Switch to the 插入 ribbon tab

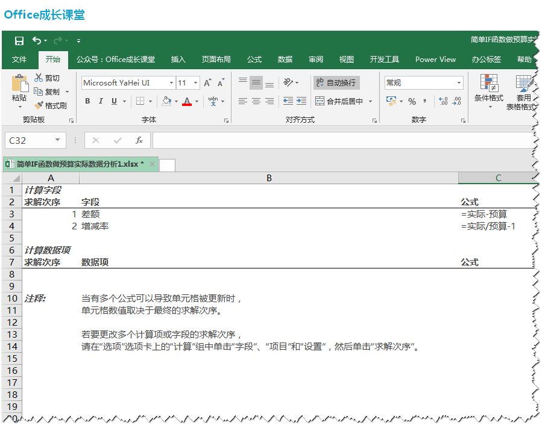(x=178, y=60)
